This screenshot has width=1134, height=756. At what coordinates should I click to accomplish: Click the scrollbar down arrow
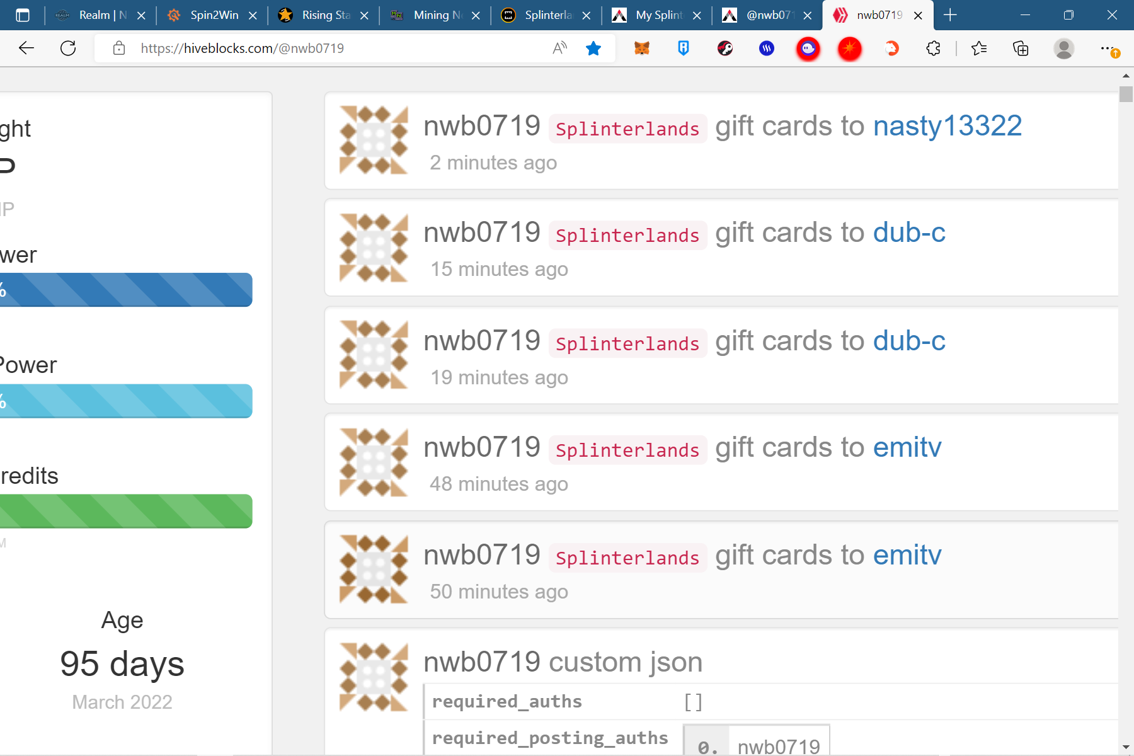(x=1126, y=747)
